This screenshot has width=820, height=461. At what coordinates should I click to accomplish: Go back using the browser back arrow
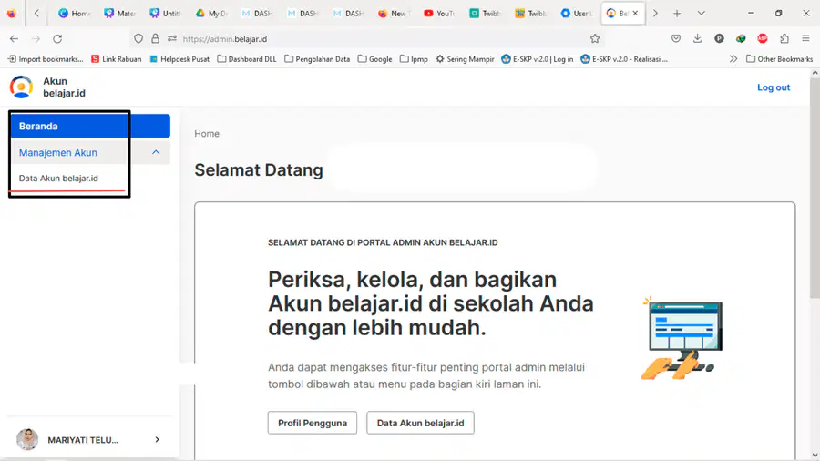14,38
